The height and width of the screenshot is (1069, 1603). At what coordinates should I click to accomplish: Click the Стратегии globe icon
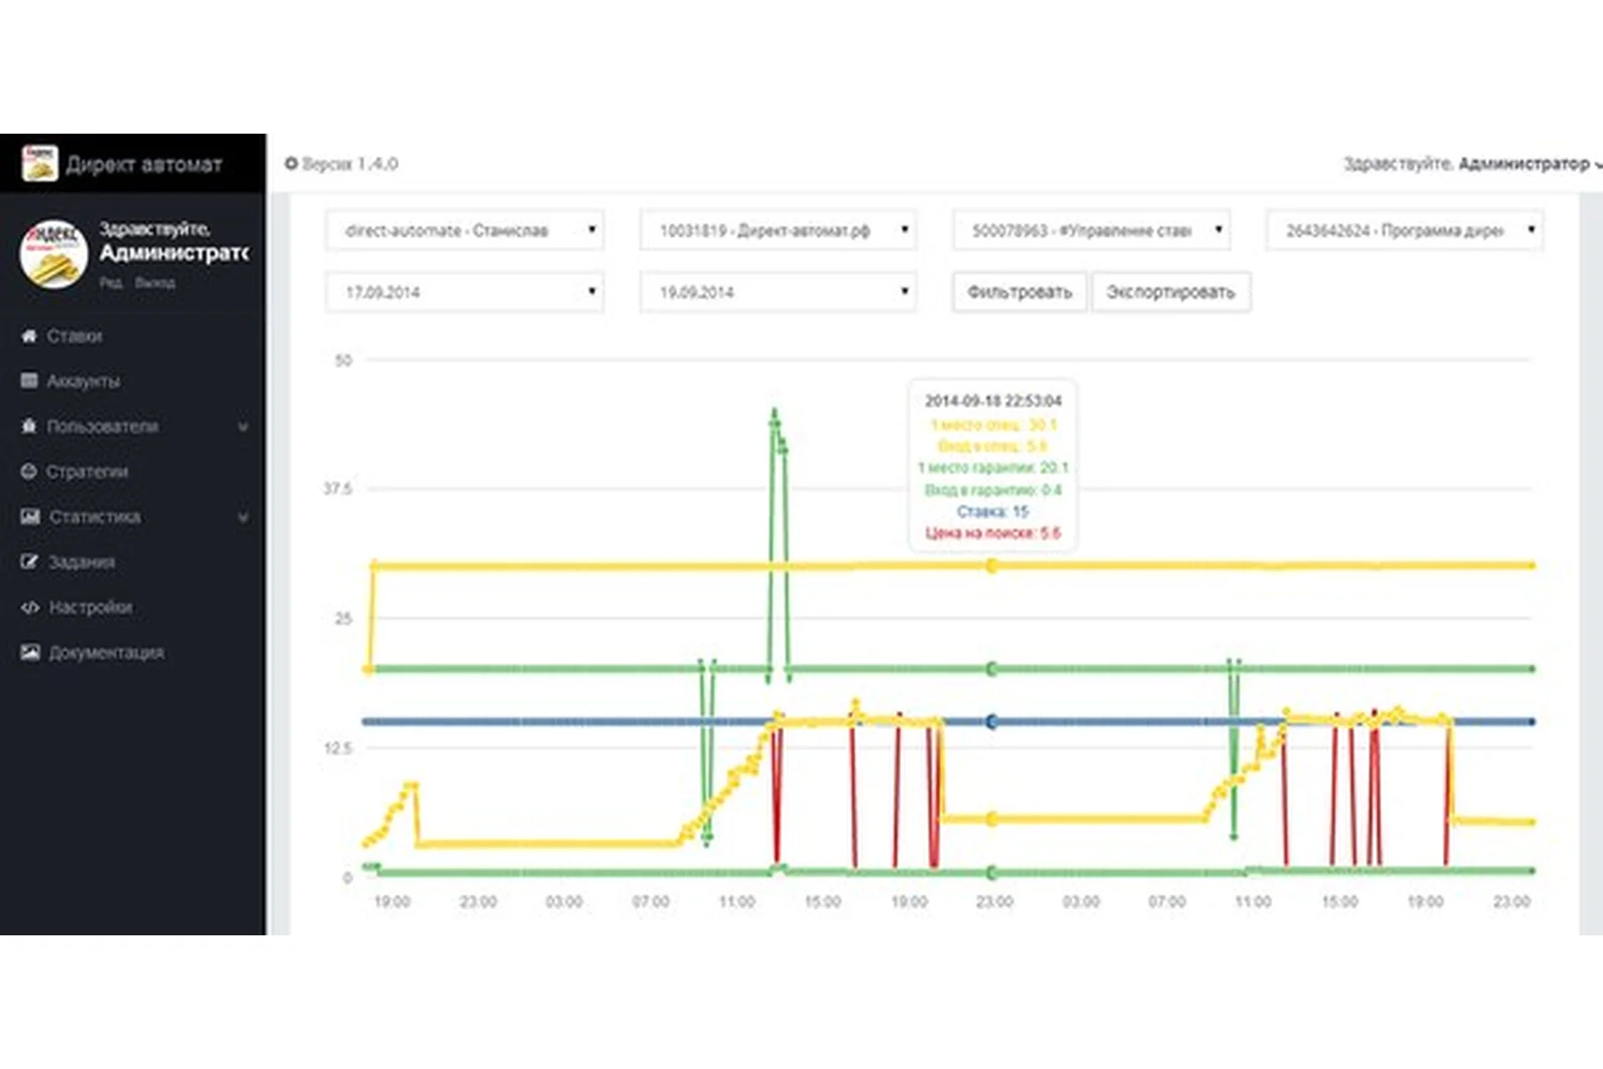click(29, 471)
